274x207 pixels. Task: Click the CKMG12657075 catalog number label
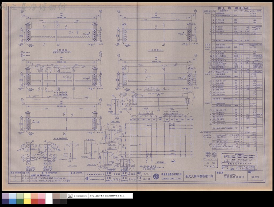click(81, 196)
